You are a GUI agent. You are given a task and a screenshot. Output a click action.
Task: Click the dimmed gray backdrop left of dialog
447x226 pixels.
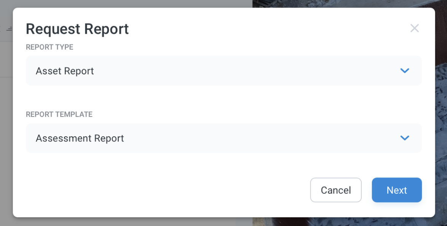point(6,133)
